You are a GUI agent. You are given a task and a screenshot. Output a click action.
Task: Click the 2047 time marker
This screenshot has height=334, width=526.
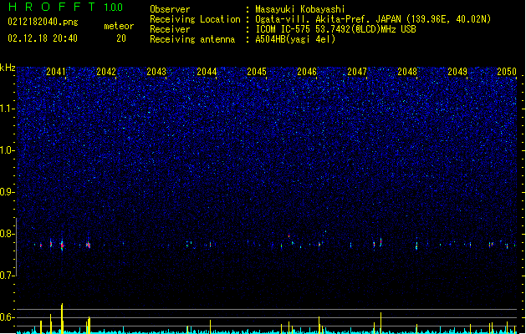point(357,72)
